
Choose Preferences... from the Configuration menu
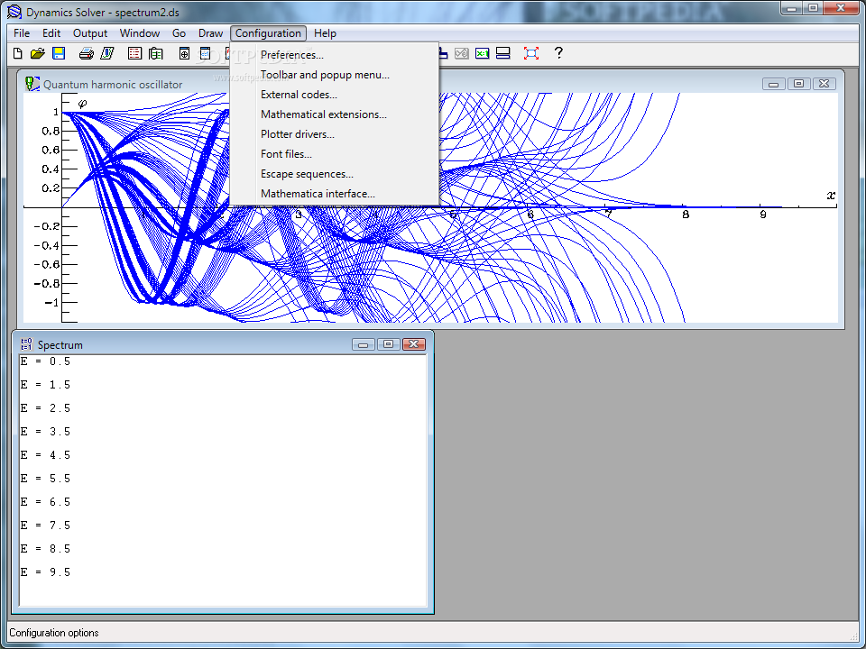coord(334,55)
